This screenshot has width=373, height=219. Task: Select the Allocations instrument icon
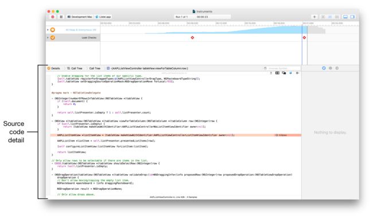click(x=53, y=30)
